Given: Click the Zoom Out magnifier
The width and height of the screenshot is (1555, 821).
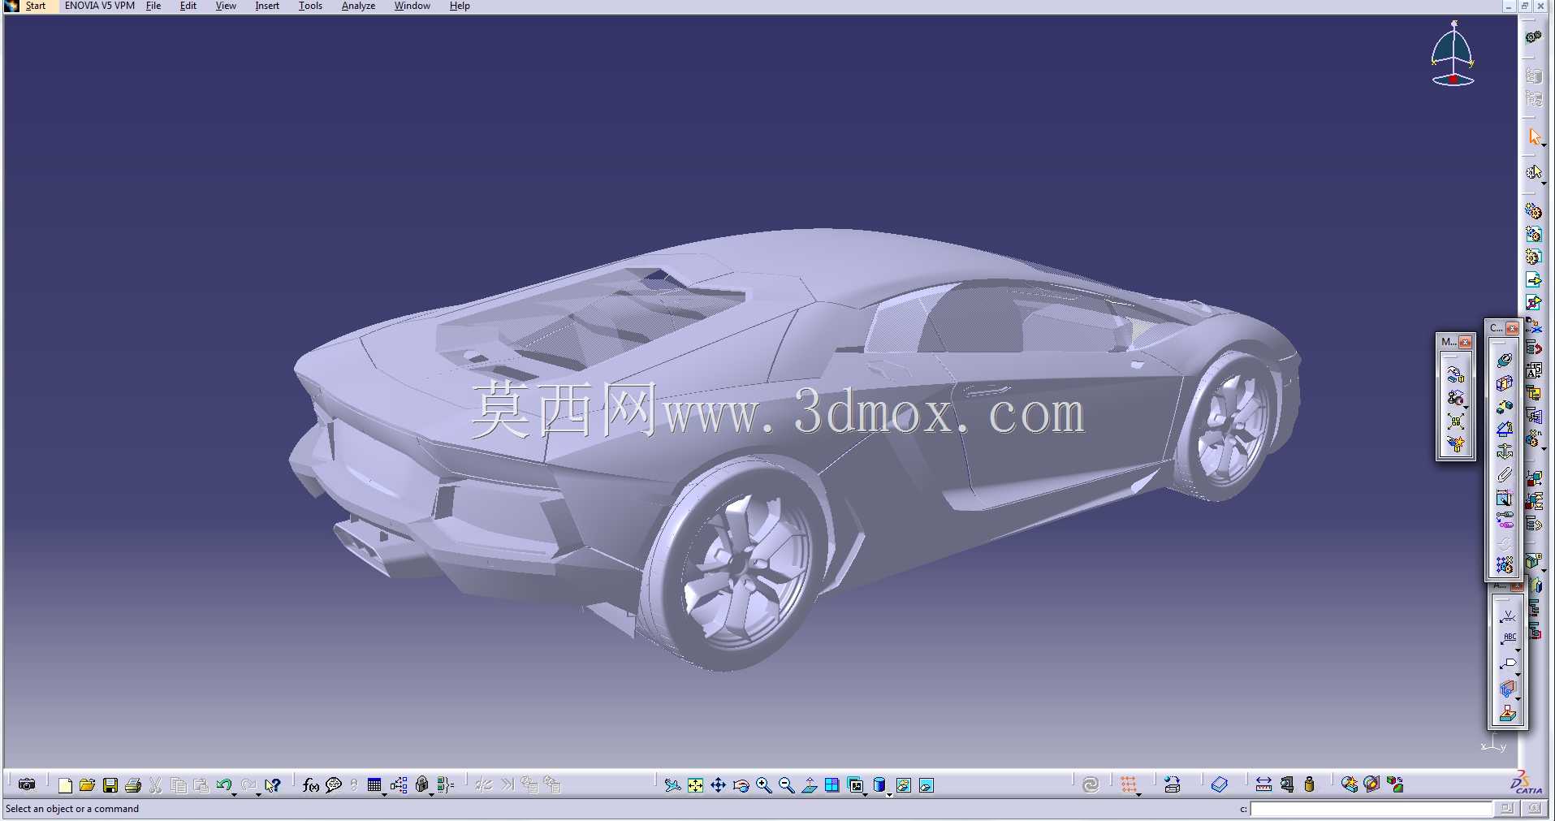Looking at the screenshot, I should [786, 784].
